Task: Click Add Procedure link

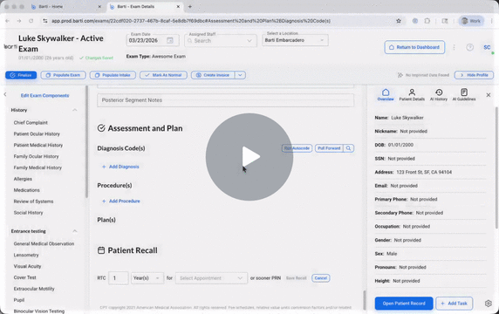Action: [121, 201]
